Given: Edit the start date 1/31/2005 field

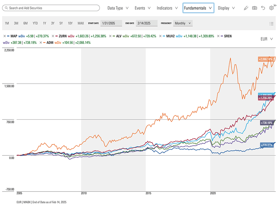Looking at the screenshot, I should (111, 23).
